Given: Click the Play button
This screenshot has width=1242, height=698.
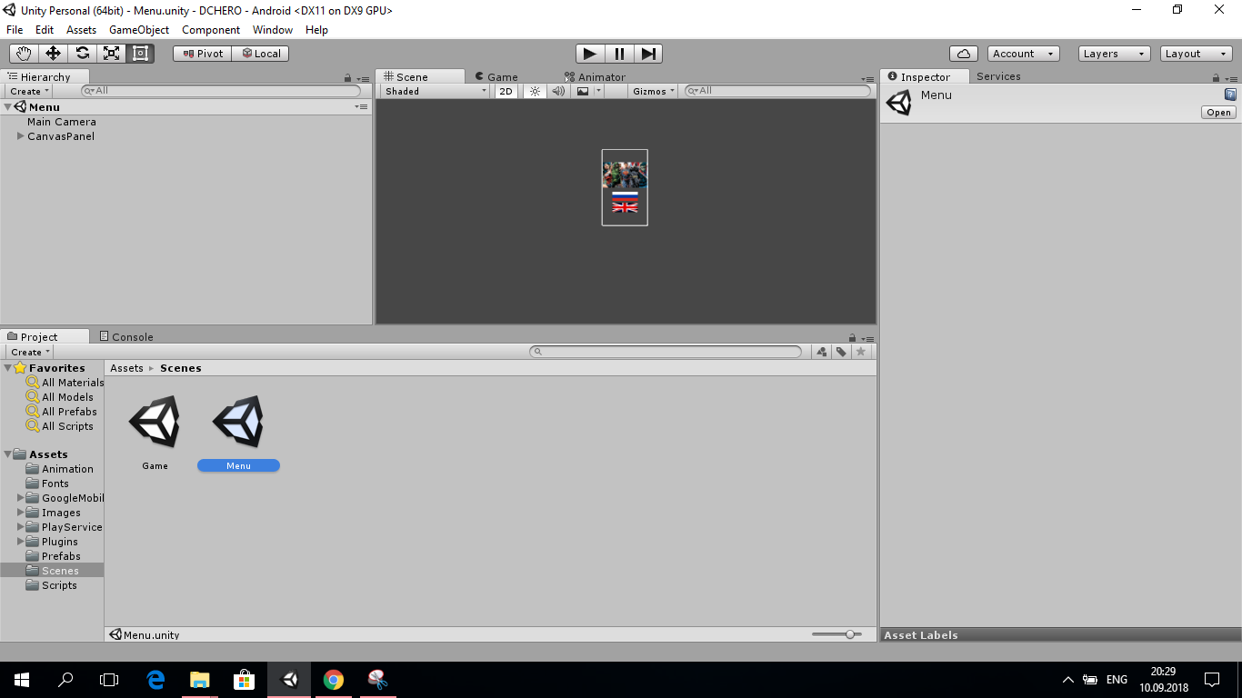Looking at the screenshot, I should click(590, 54).
